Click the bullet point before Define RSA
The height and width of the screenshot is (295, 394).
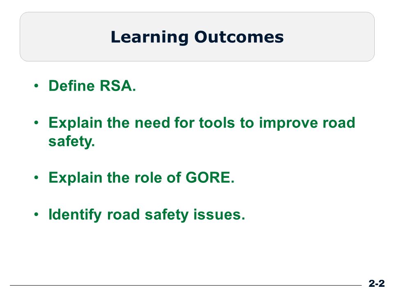point(37,86)
